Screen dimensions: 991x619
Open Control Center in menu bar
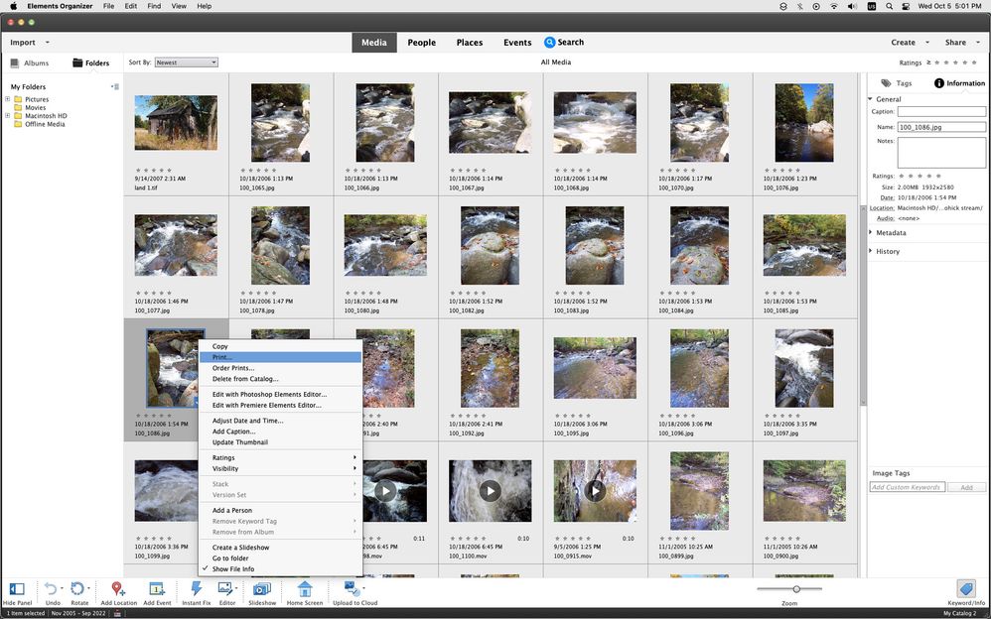tap(905, 6)
